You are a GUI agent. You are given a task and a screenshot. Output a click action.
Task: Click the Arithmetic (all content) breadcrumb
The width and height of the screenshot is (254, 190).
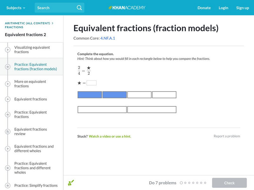click(x=27, y=23)
